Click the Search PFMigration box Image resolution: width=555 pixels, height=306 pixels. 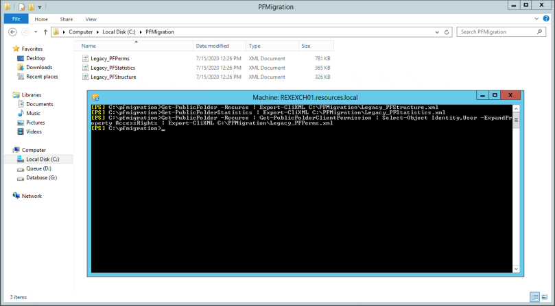coord(497,32)
